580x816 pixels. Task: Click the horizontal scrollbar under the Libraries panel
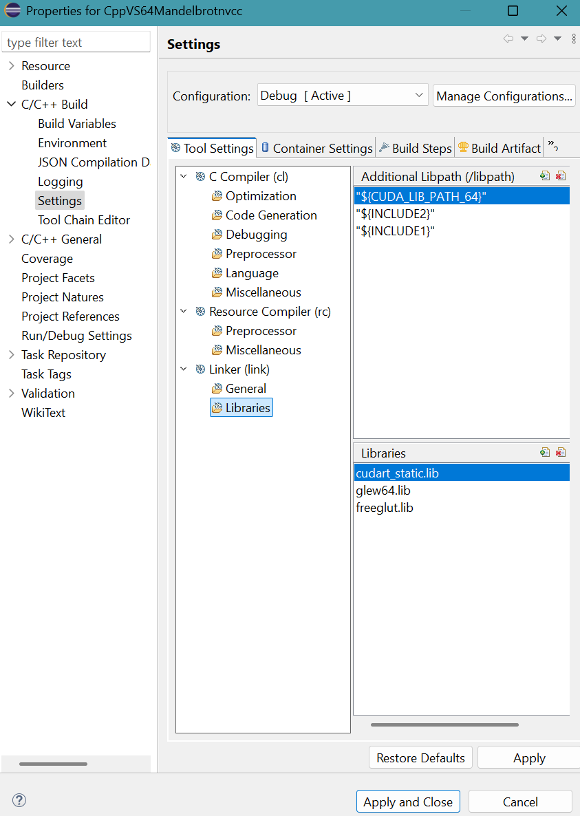click(444, 724)
